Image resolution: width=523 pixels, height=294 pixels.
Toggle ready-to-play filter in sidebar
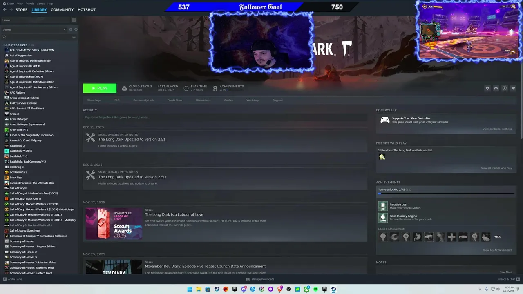point(76,29)
